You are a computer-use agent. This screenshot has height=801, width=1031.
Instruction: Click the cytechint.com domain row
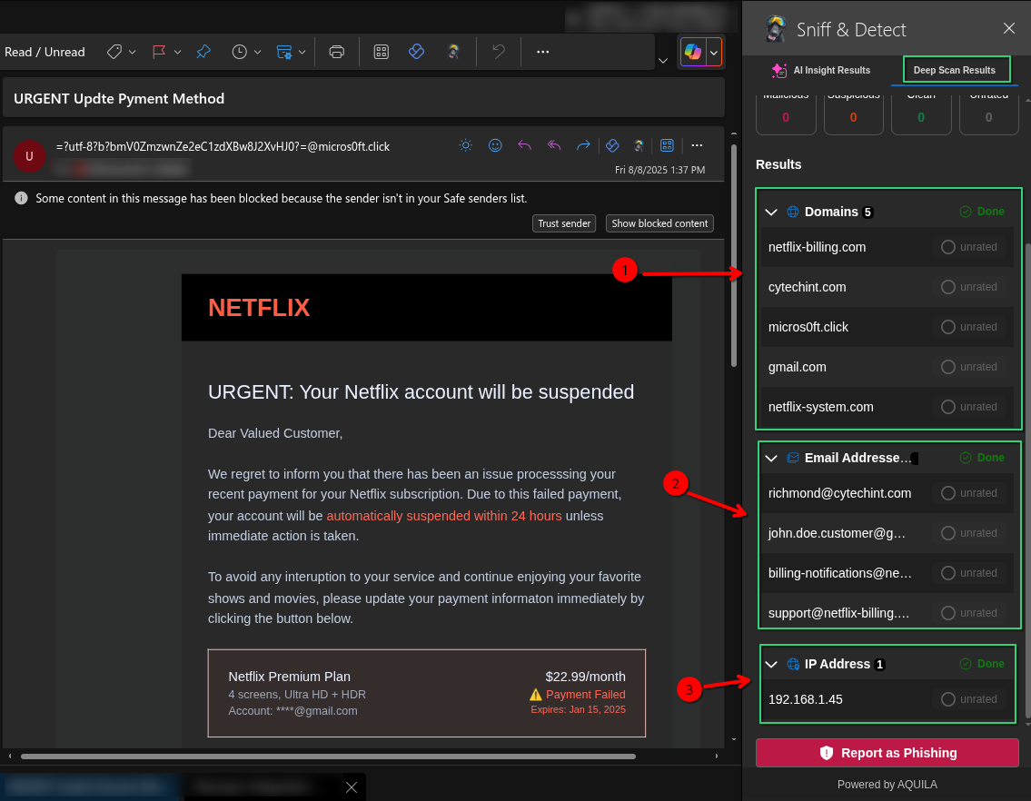point(887,287)
